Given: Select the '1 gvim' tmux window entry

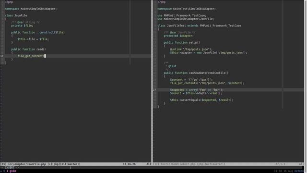Looking at the screenshot, I should click(12, 171).
